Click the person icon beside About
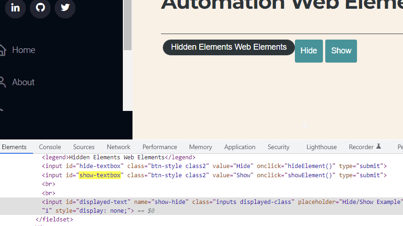 [2, 82]
